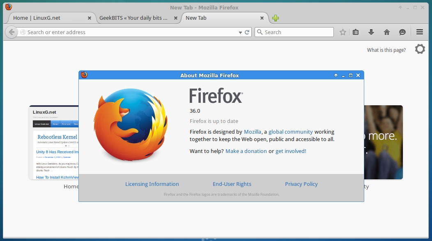Reload the page with the refresh icon
Screen dimensions: 432x241
(x=247, y=32)
